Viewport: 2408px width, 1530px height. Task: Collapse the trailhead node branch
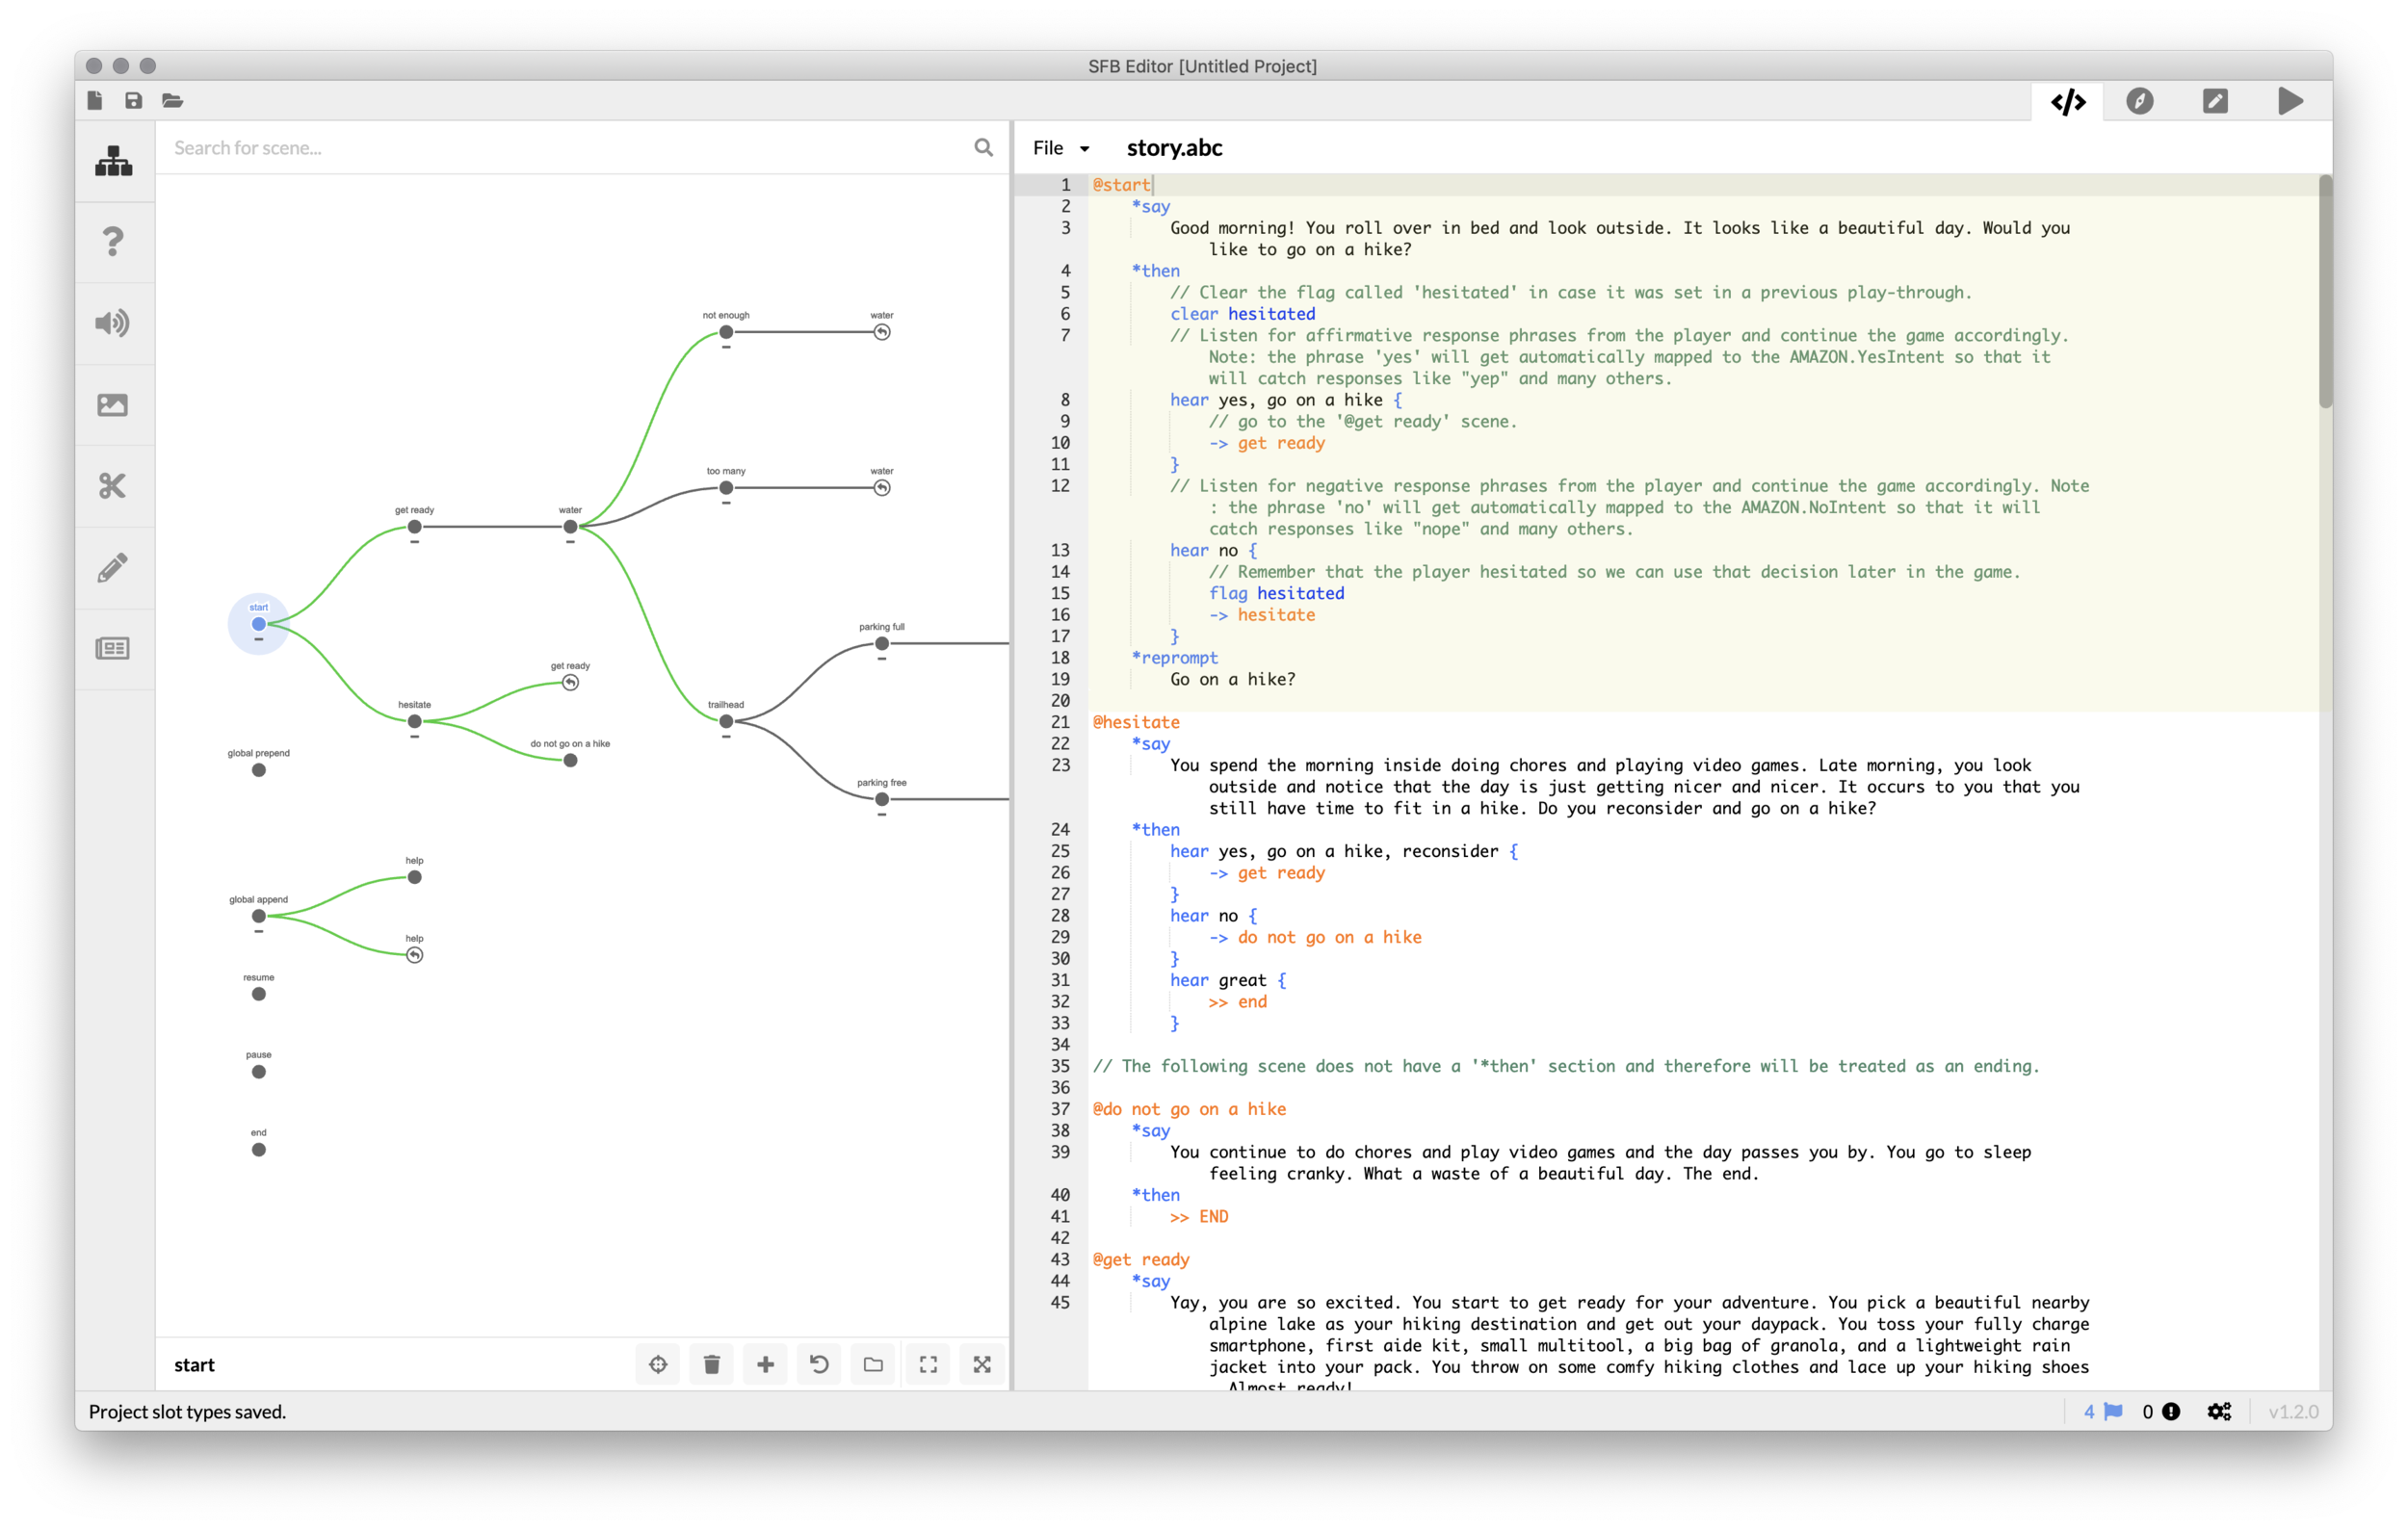(x=726, y=737)
